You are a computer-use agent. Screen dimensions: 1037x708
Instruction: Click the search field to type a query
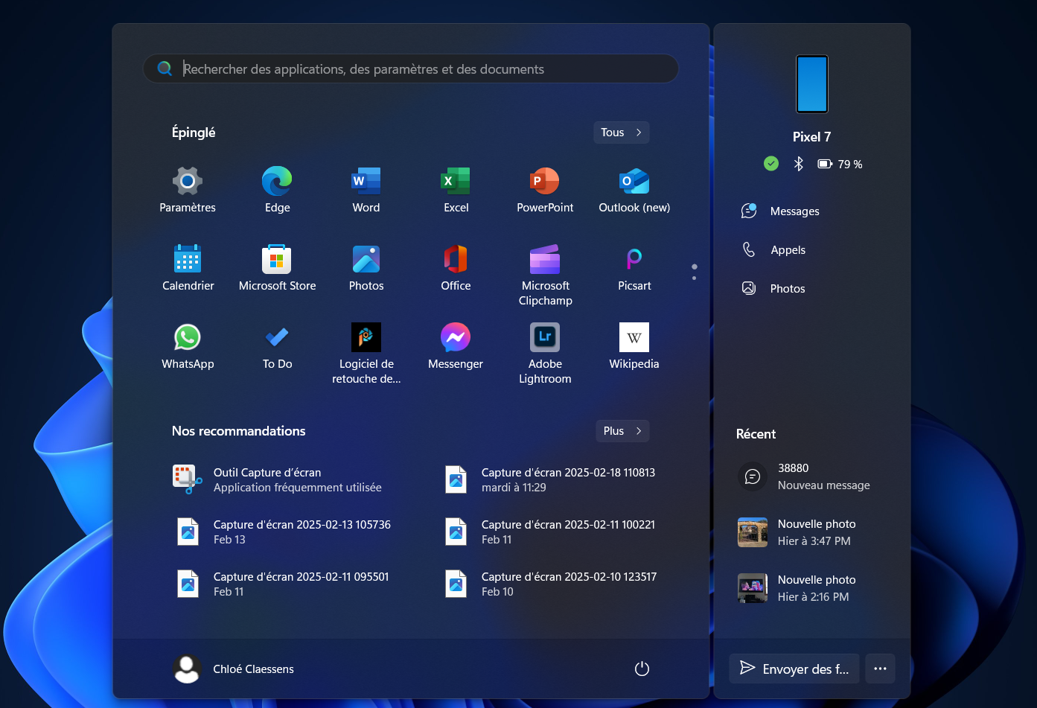pos(409,68)
